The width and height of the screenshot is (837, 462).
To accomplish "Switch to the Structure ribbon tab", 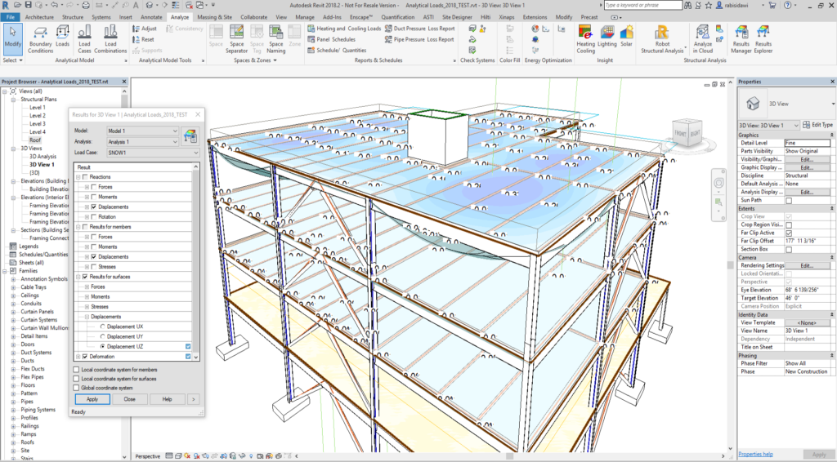I will coord(73,16).
